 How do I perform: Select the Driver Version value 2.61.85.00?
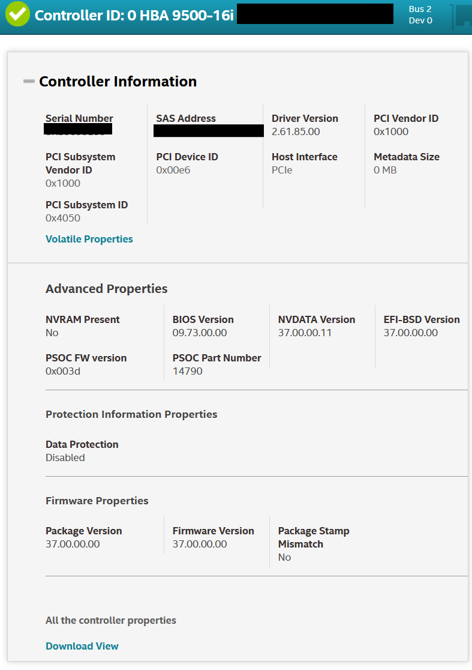point(296,131)
